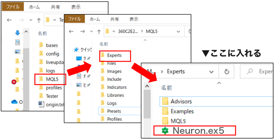
Task: Click the back arrow in first Explorer window
Action: [x=9, y=20]
